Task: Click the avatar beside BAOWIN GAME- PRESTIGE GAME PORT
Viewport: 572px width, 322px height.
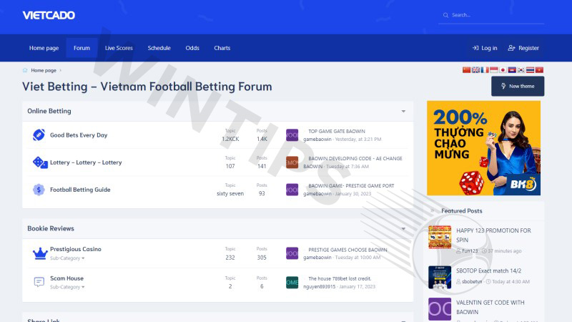Action: [292, 190]
